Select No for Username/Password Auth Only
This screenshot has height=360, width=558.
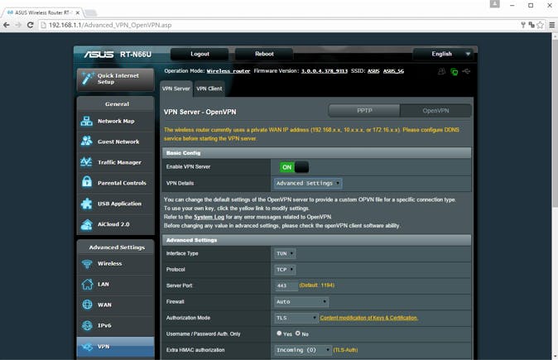point(297,334)
